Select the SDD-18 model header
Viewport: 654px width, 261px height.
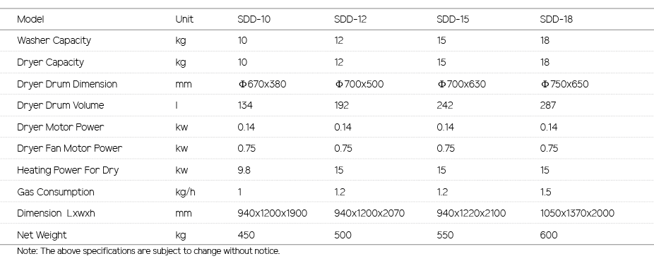click(556, 19)
